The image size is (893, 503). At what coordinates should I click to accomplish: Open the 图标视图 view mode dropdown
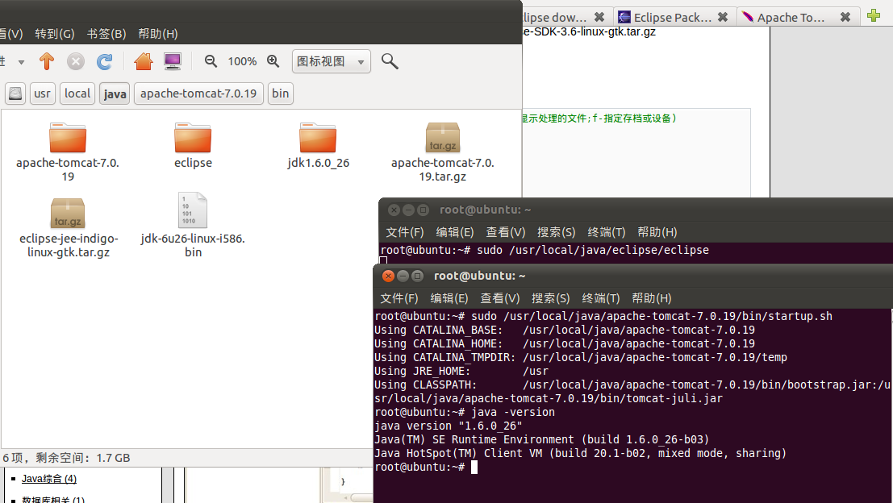(332, 61)
